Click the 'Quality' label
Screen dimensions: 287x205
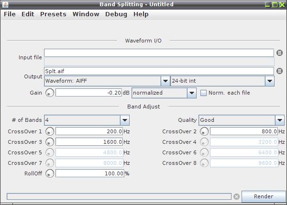187,120
